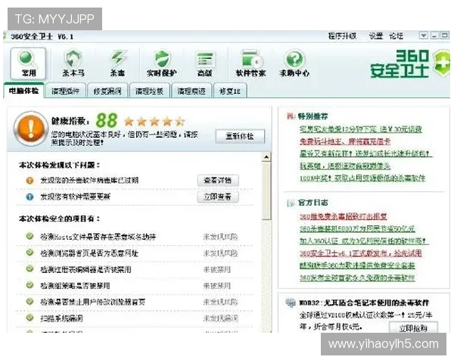Viewport: 454px width, 363px height.
Task: Click the NOD32 advertisement computer icon
Action: (x=291, y=302)
